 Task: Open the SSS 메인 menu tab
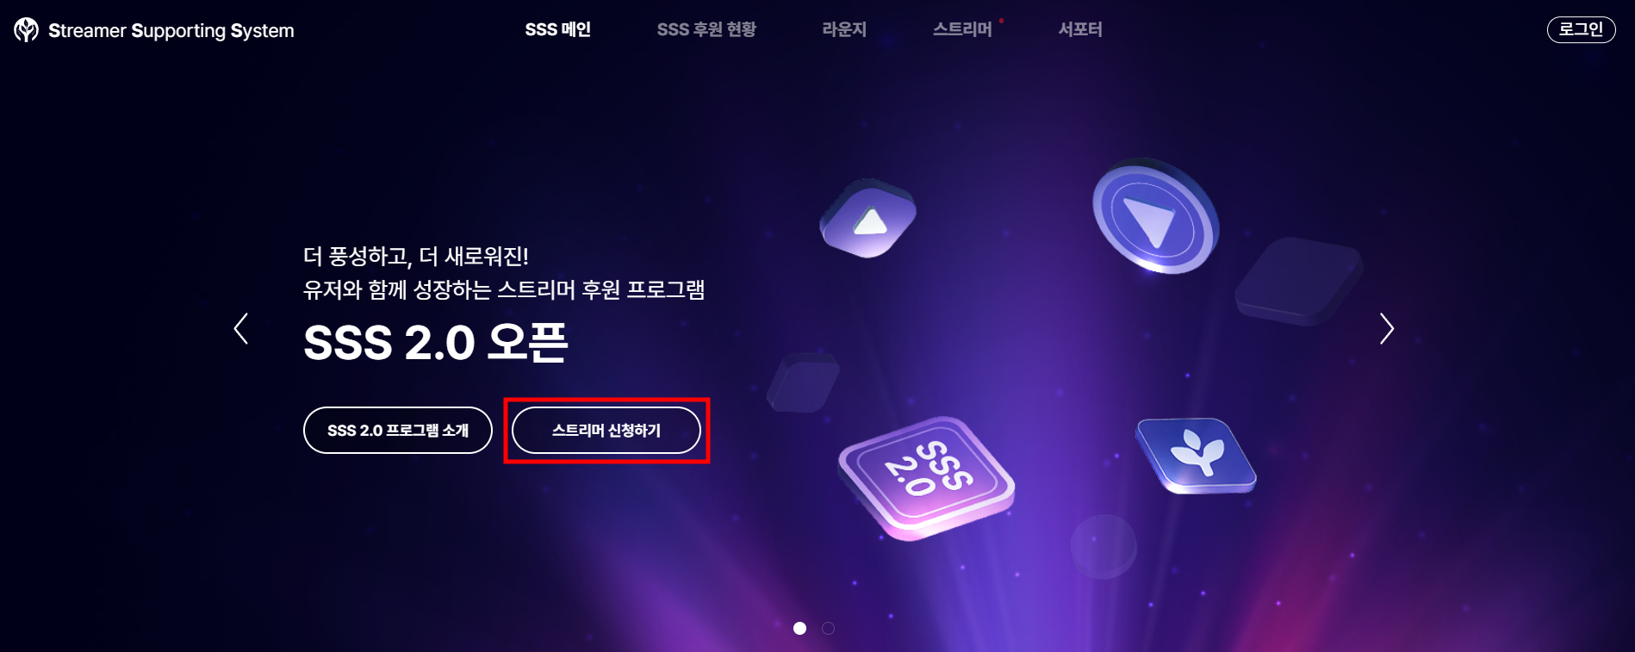[x=557, y=29]
